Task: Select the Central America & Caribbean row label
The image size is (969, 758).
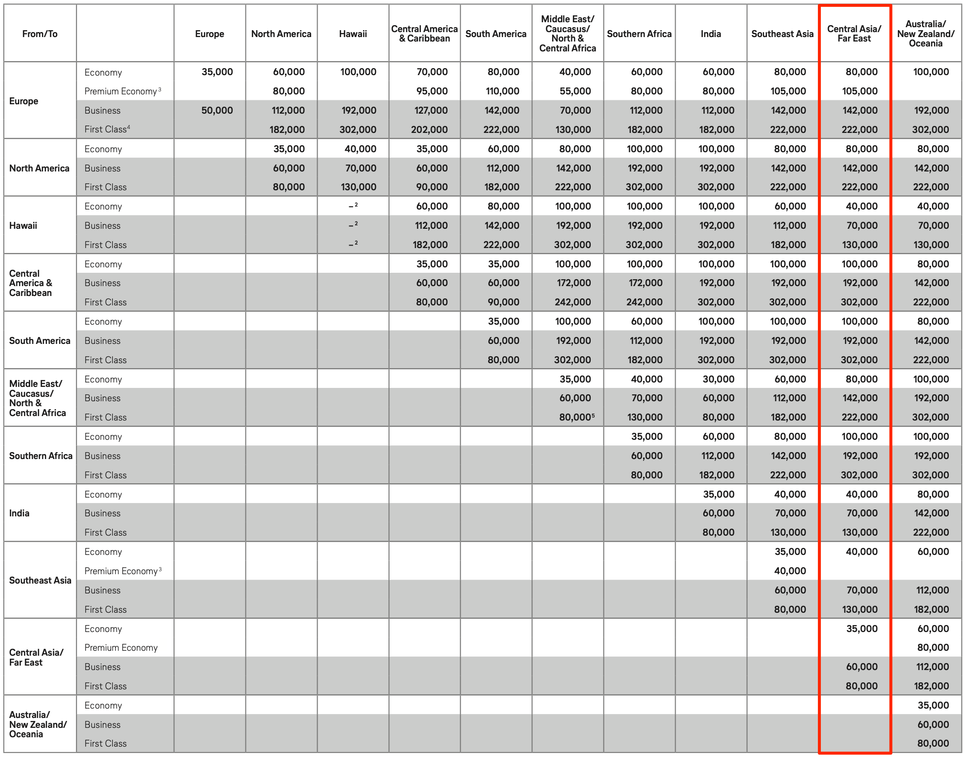Action: [31, 283]
